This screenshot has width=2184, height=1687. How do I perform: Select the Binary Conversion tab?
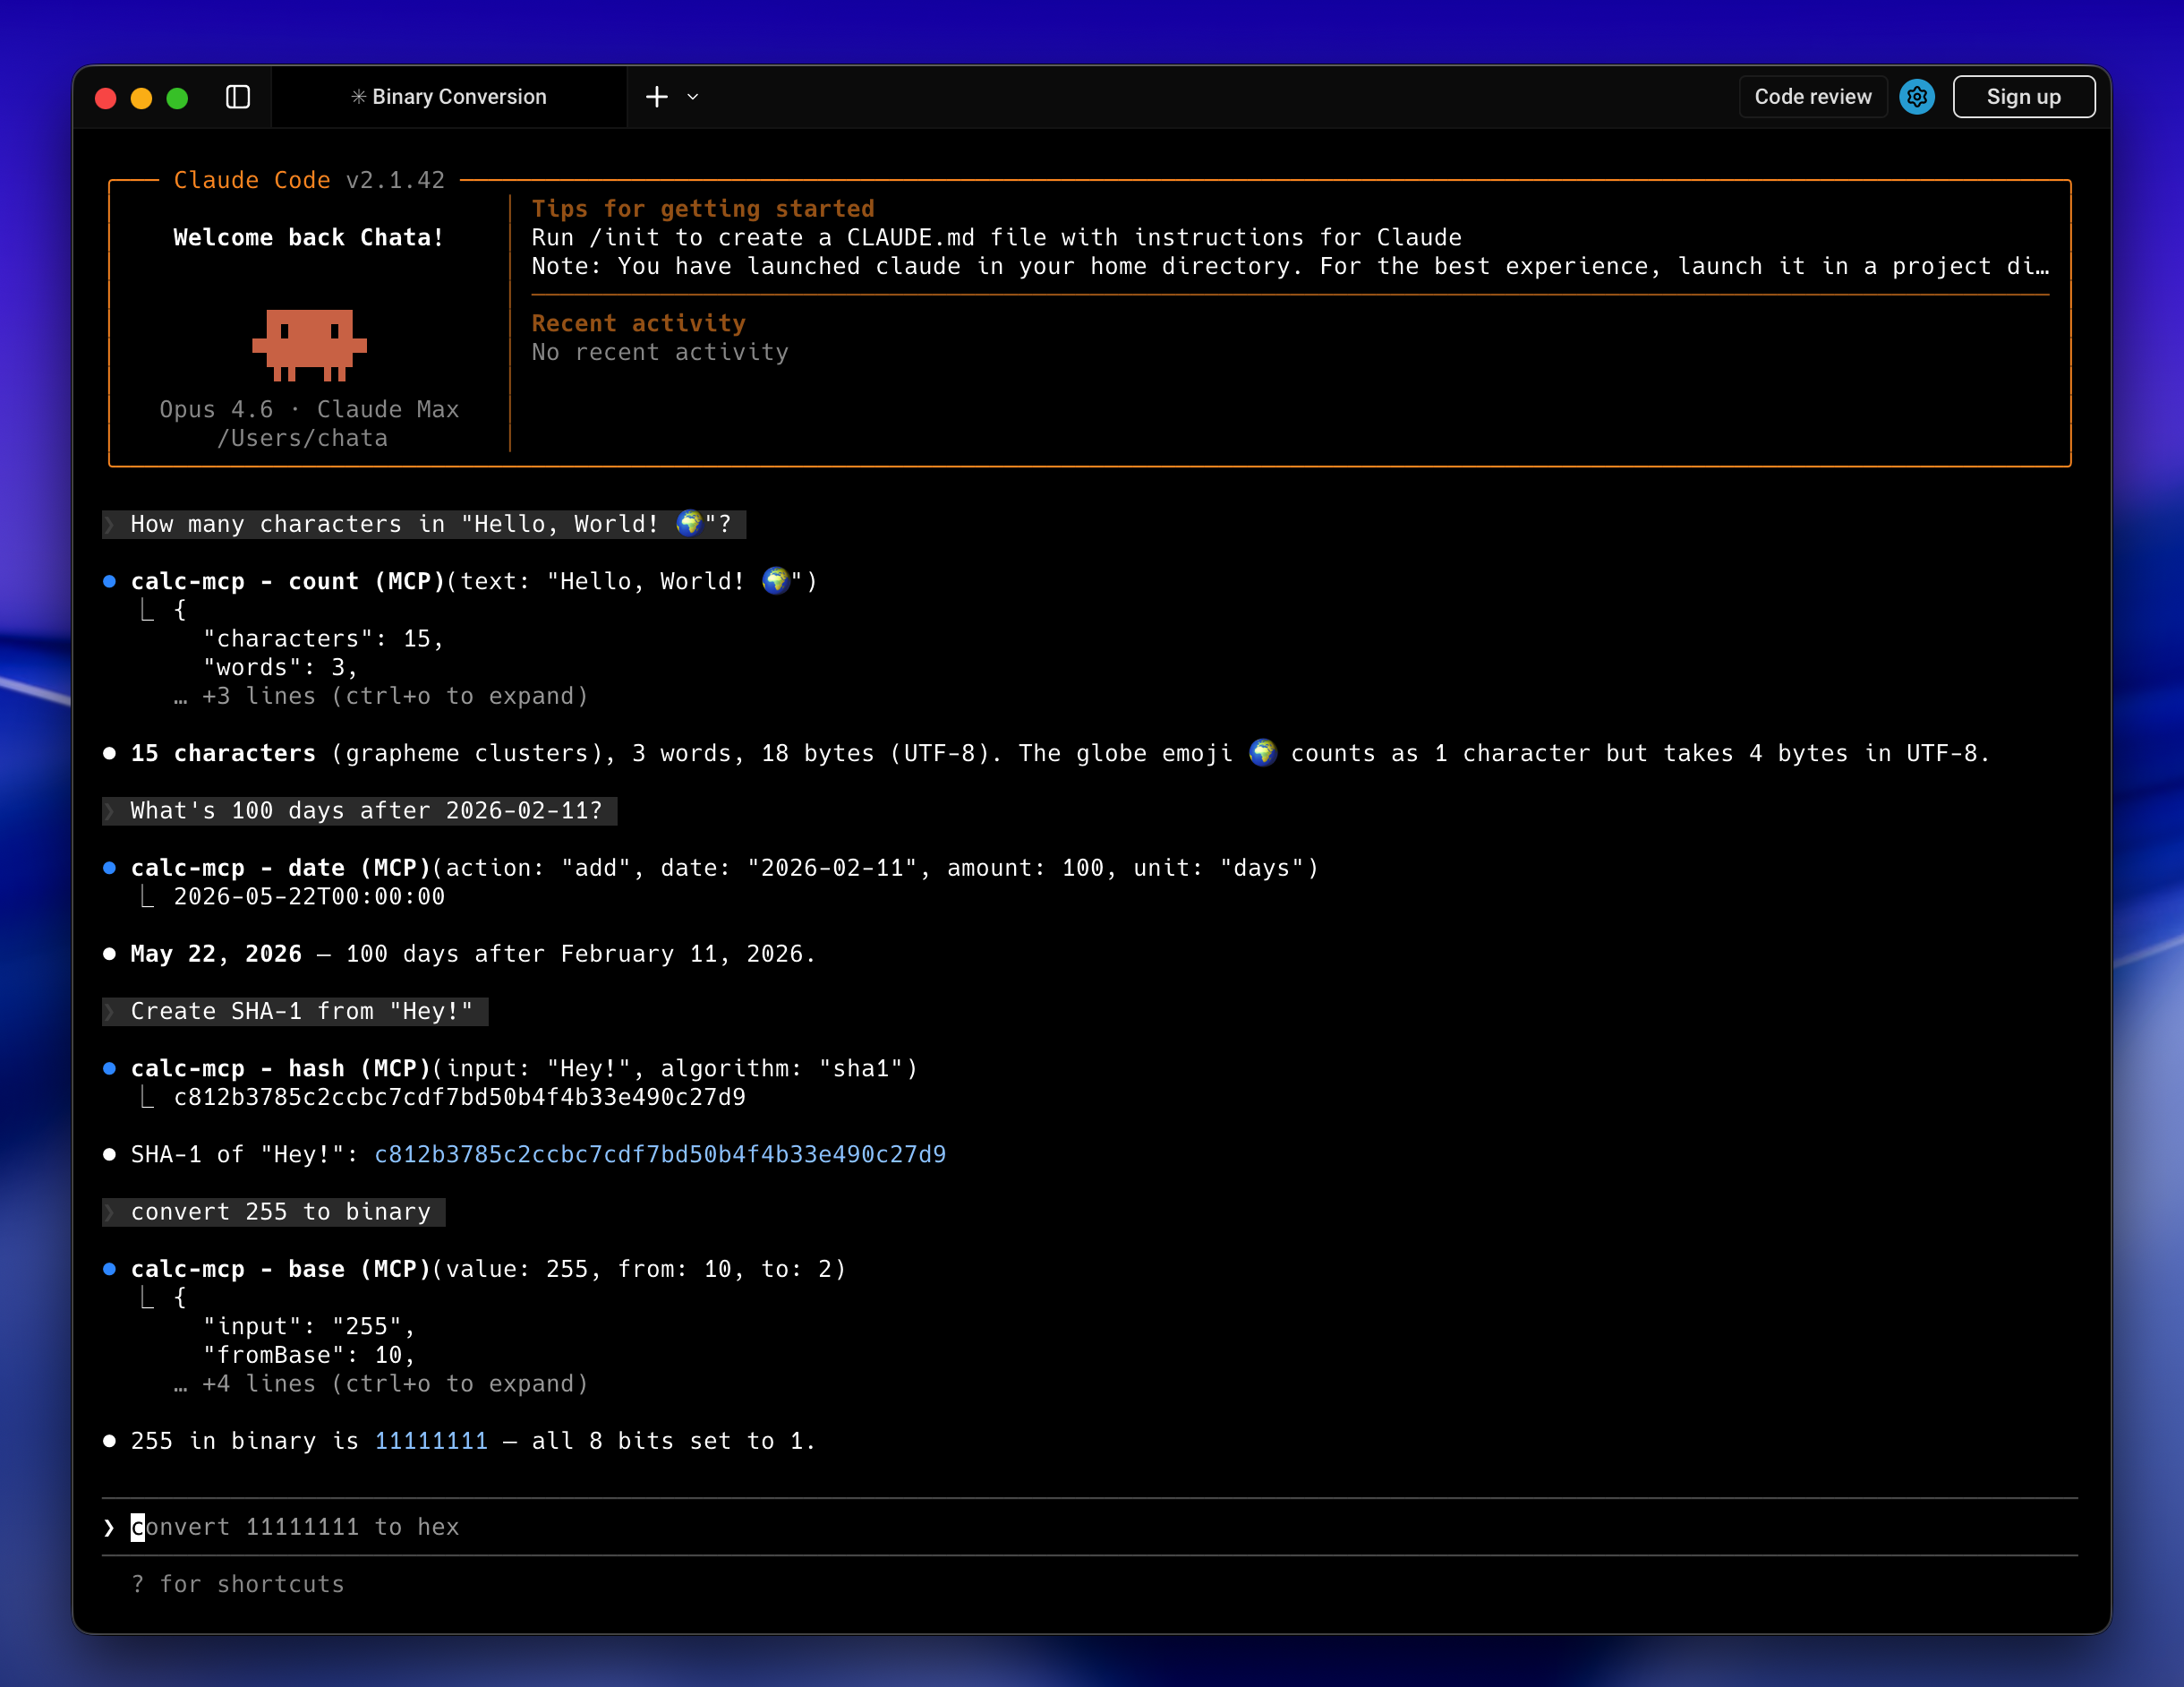tap(449, 97)
